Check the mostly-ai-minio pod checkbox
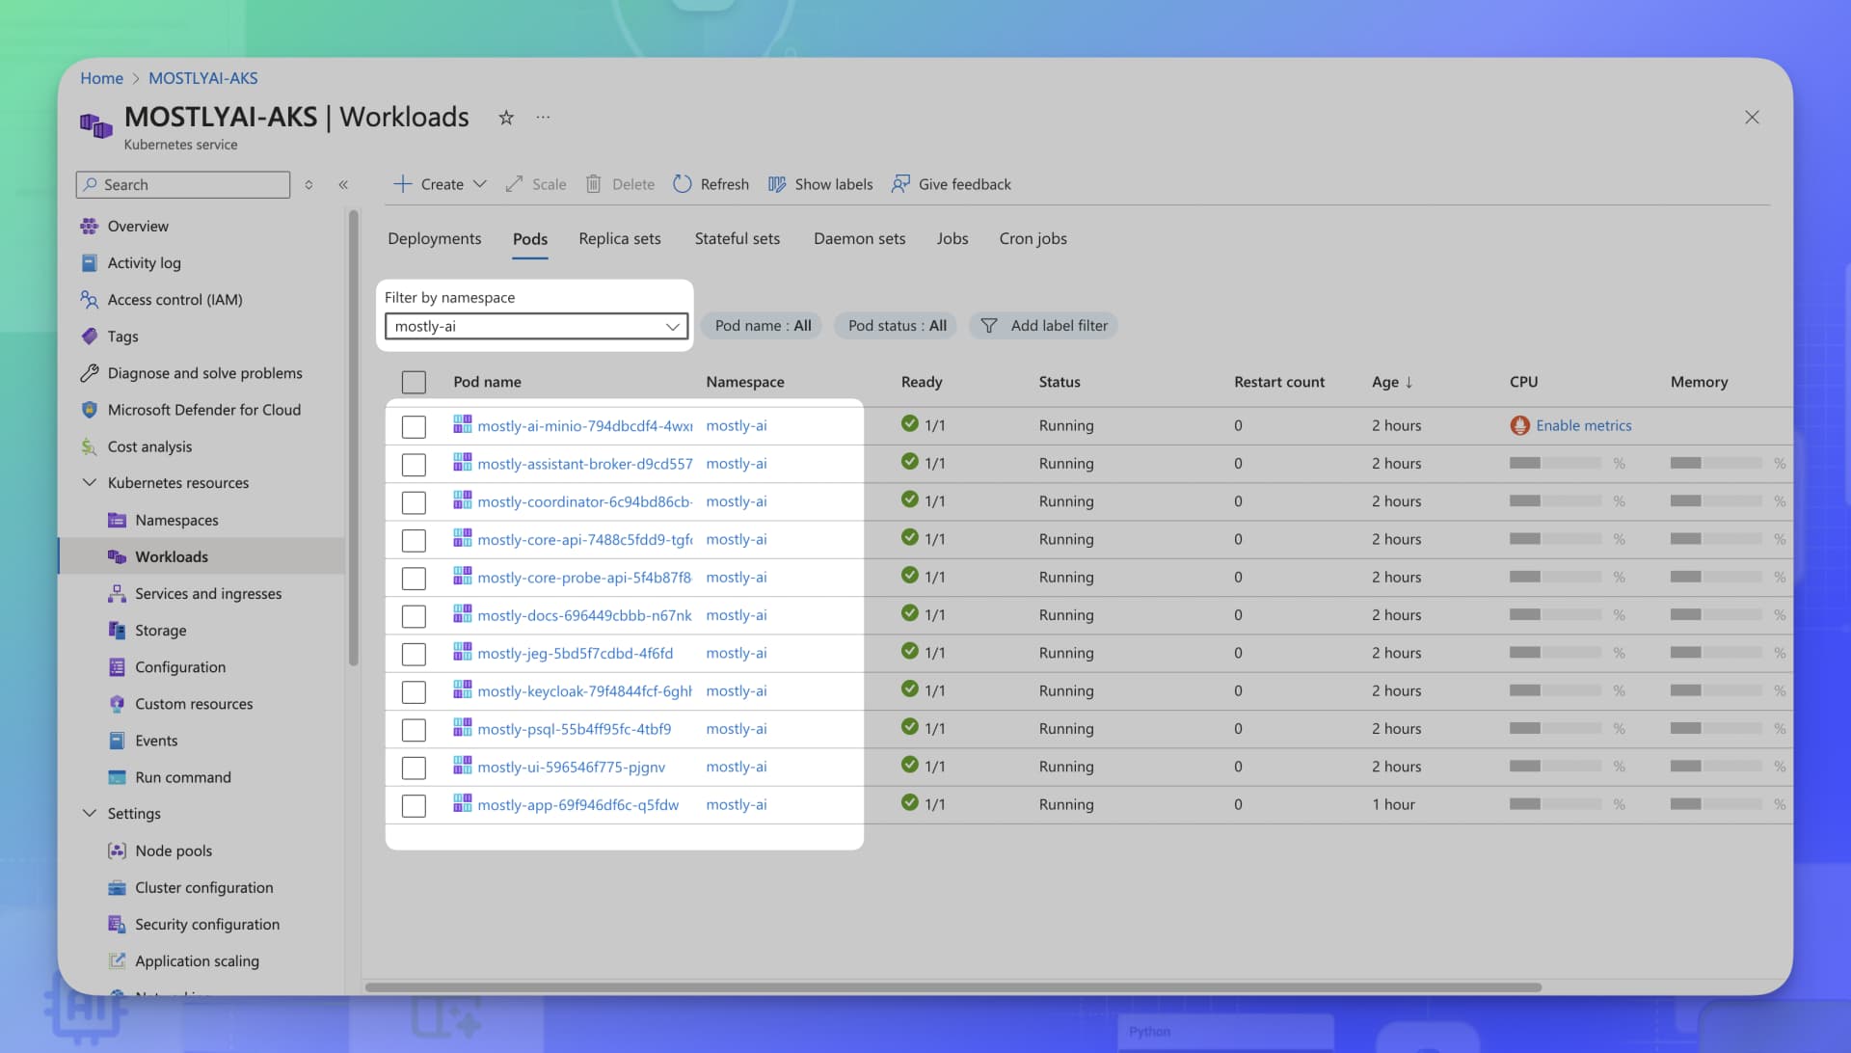1851x1053 pixels. (x=414, y=425)
